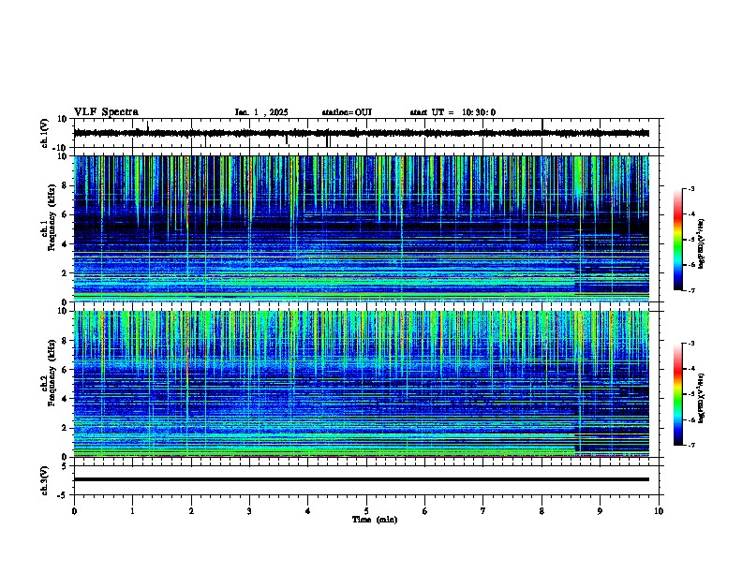Screen dimensions: 742x573
Task: Click the "Time (min)" x-axis label
Action: point(375,520)
